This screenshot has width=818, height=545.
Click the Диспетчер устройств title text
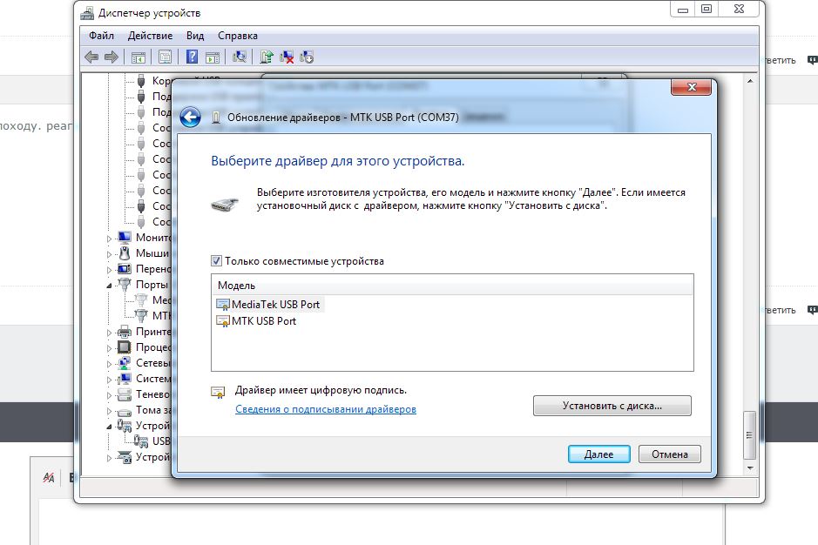click(x=149, y=13)
